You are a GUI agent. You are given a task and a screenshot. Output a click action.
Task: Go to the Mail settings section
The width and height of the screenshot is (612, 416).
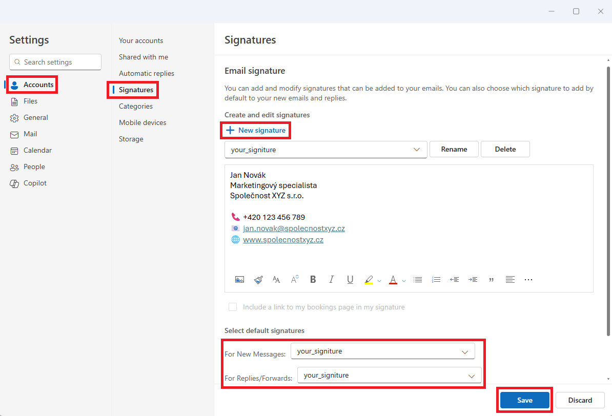30,134
